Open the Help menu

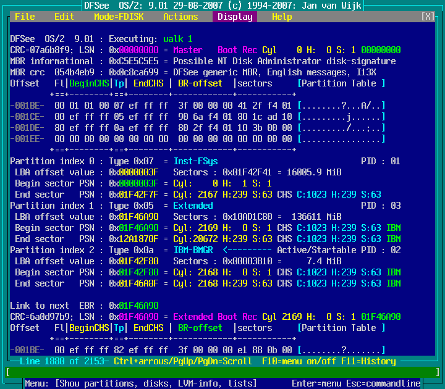(x=282, y=17)
